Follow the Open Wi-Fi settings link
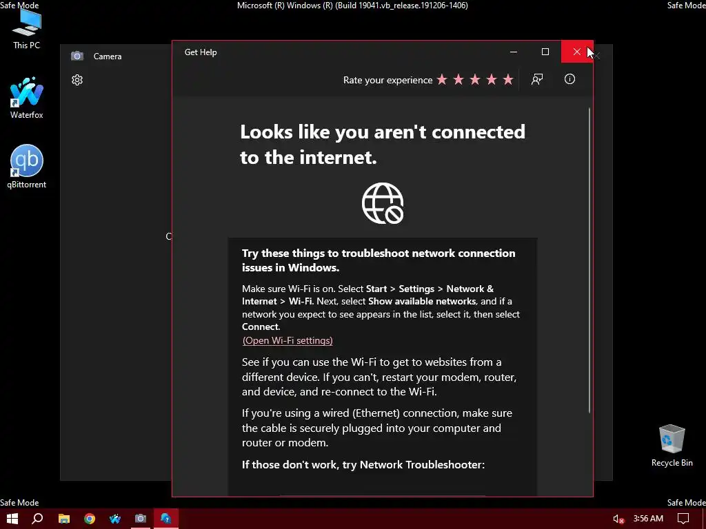706x529 pixels. (288, 340)
